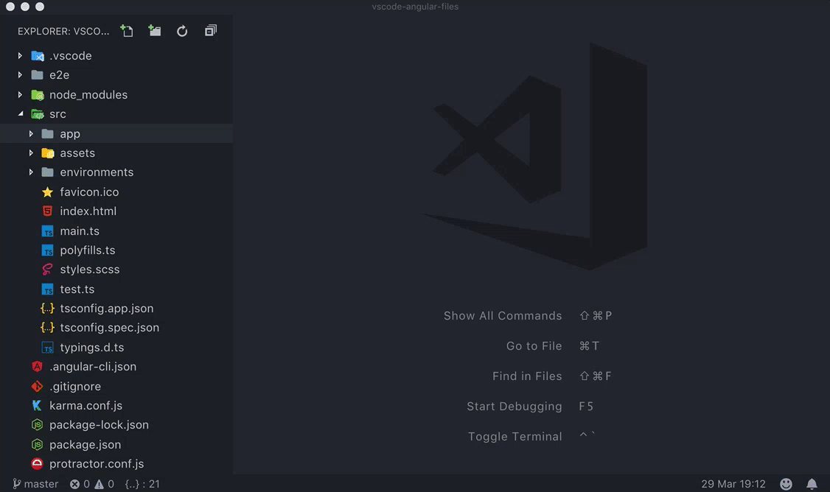This screenshot has height=492, width=830.
Task: Expand the node_modules folder arrow
Action: click(20, 95)
